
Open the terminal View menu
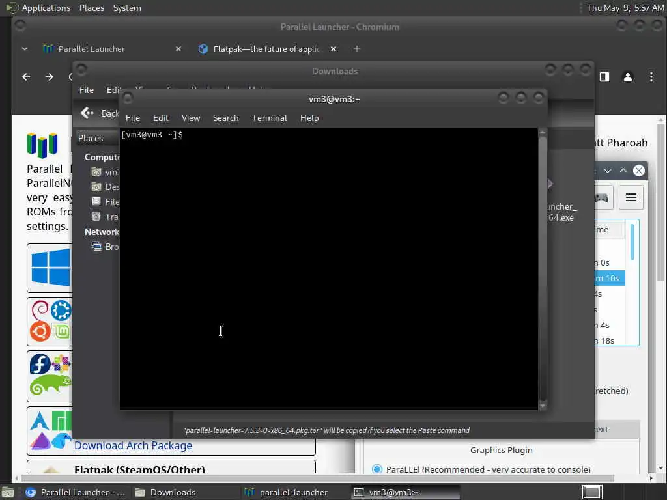pos(191,118)
